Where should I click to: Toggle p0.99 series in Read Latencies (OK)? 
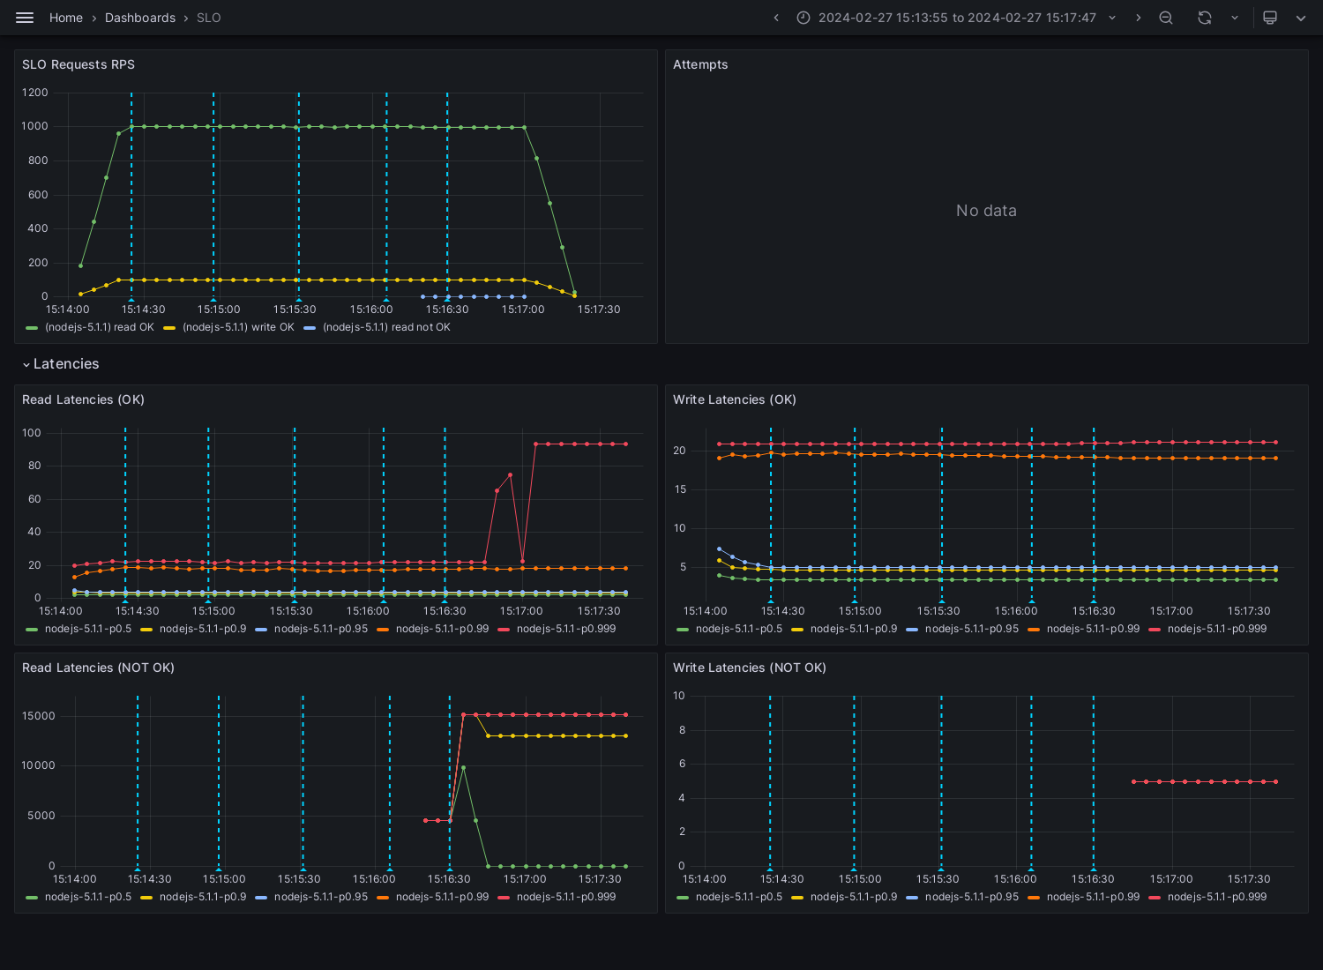pyautogui.click(x=442, y=629)
